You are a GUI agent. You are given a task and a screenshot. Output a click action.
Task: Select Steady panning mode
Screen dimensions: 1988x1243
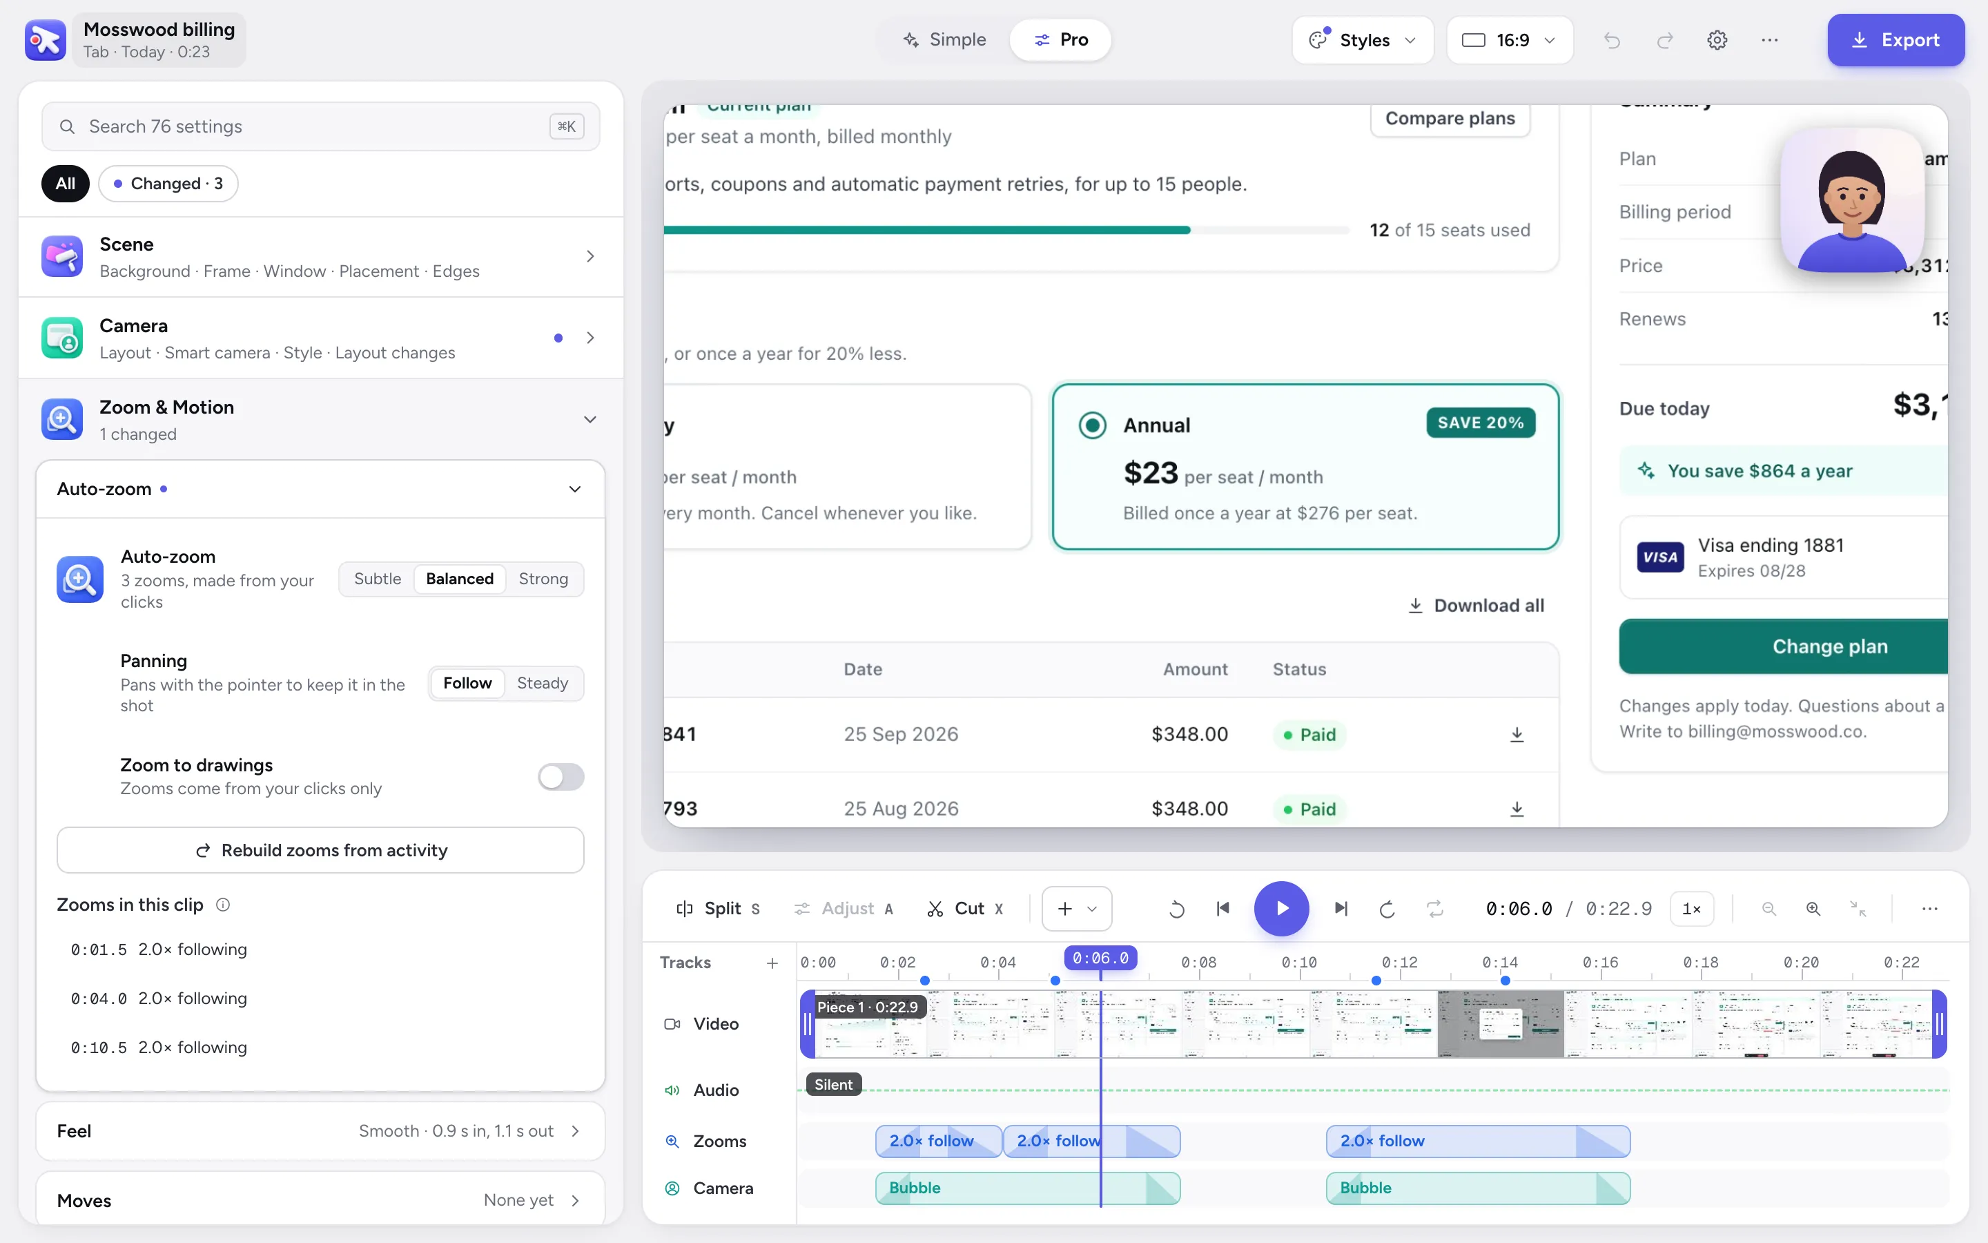542,683
